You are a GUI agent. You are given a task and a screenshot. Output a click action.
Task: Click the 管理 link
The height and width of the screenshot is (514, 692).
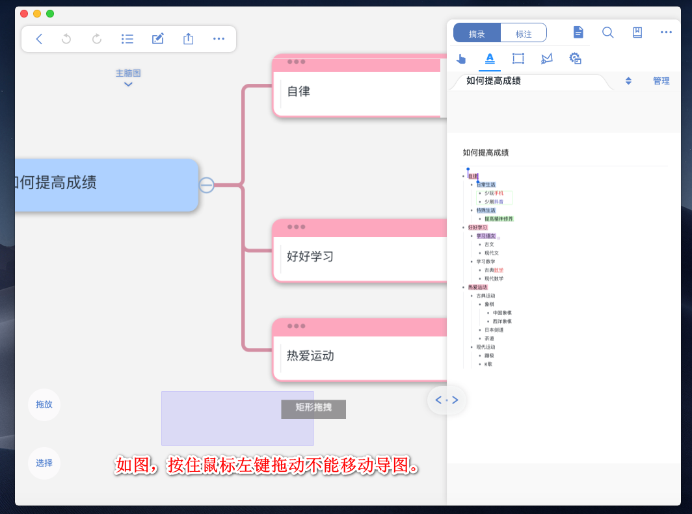click(x=661, y=81)
